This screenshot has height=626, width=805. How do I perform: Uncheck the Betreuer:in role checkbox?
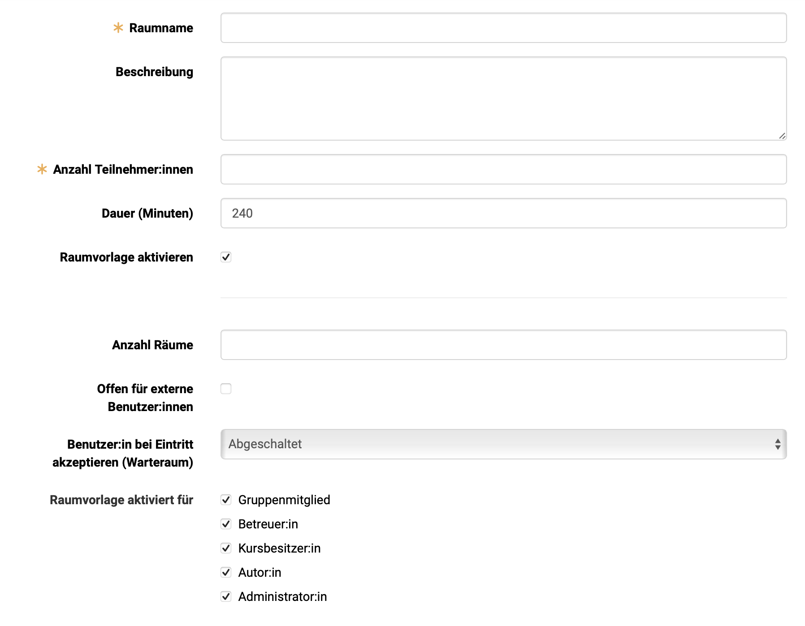(226, 524)
